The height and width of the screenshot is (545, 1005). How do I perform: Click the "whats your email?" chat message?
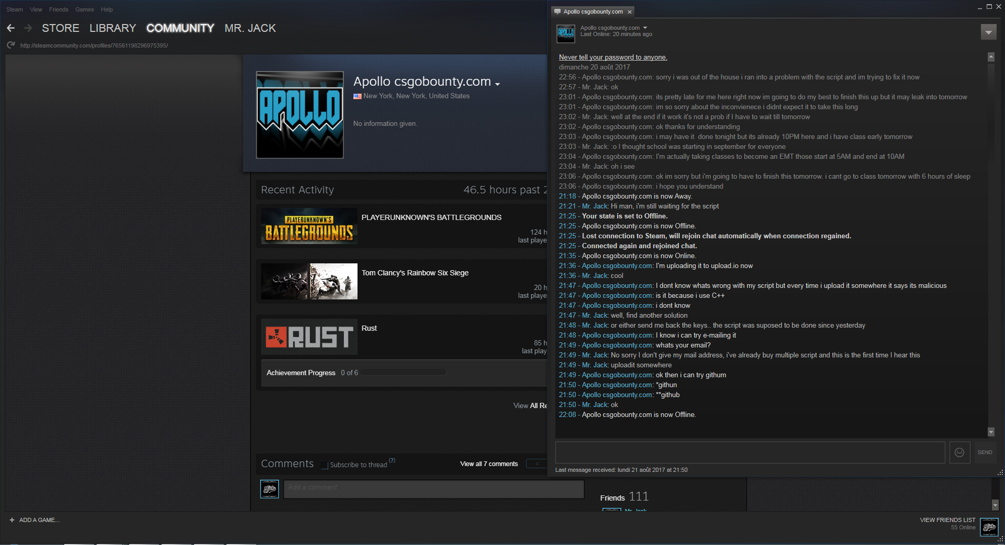pyautogui.click(x=683, y=345)
